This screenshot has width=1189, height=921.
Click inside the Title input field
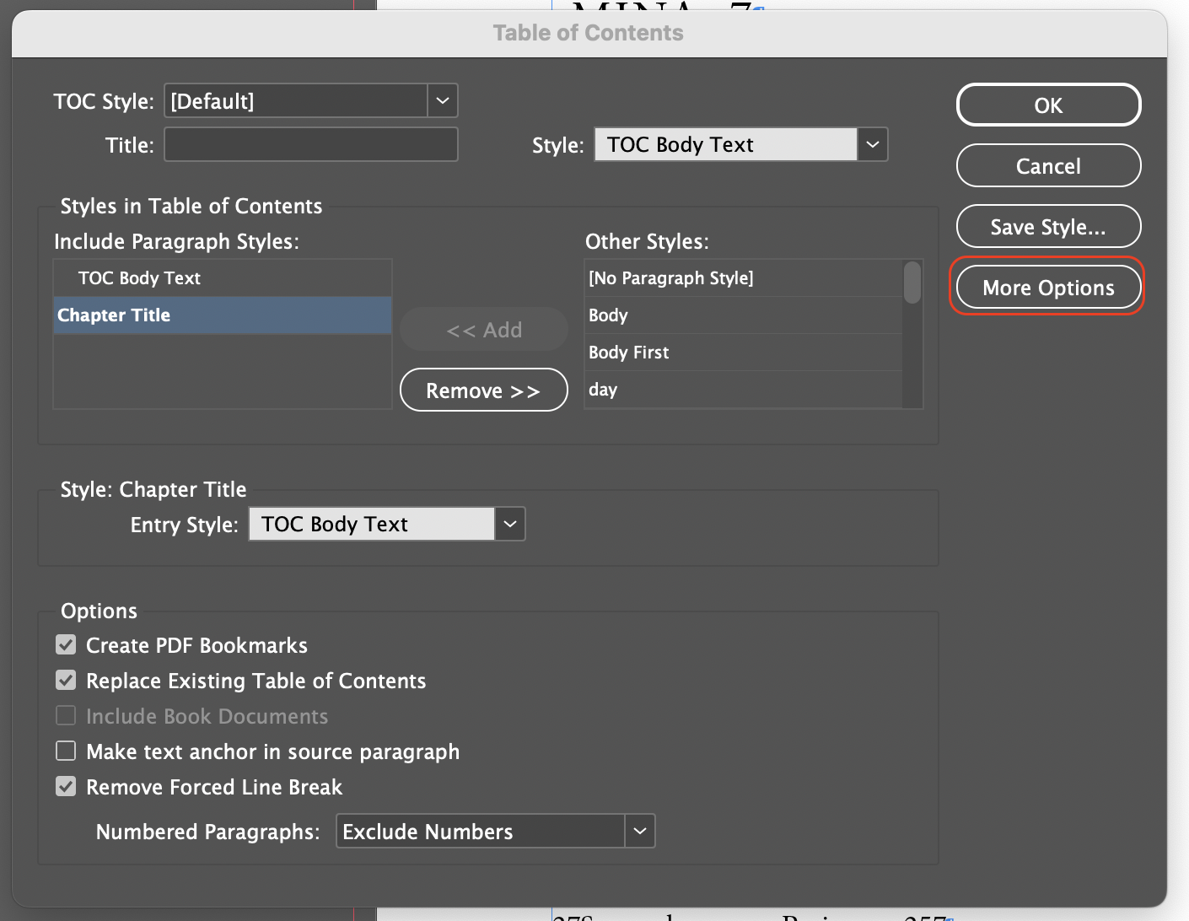click(x=310, y=144)
